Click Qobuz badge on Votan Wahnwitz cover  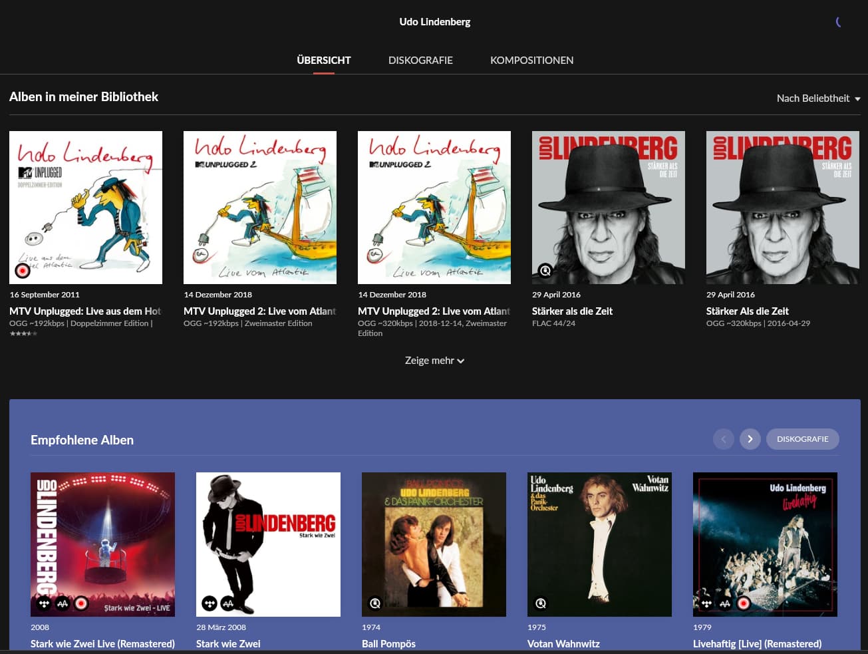pos(541,603)
